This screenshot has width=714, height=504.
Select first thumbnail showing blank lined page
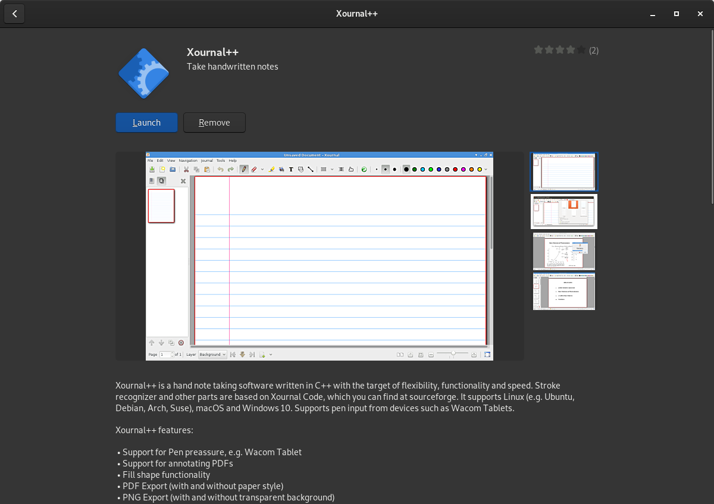[x=564, y=172]
